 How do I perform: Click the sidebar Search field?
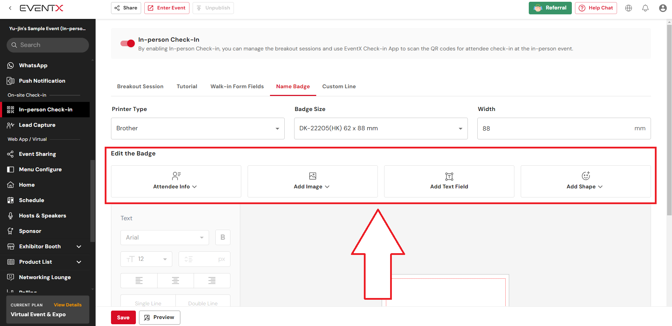click(x=48, y=45)
